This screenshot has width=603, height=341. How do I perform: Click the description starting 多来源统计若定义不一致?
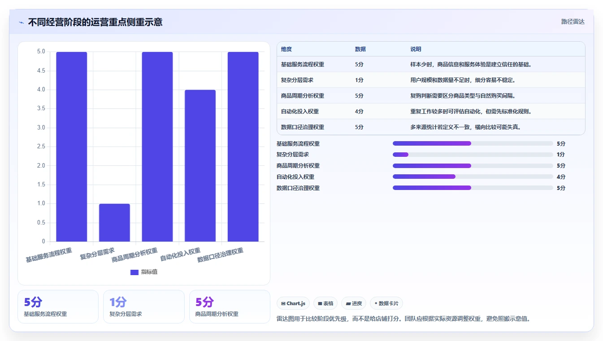[x=465, y=127]
